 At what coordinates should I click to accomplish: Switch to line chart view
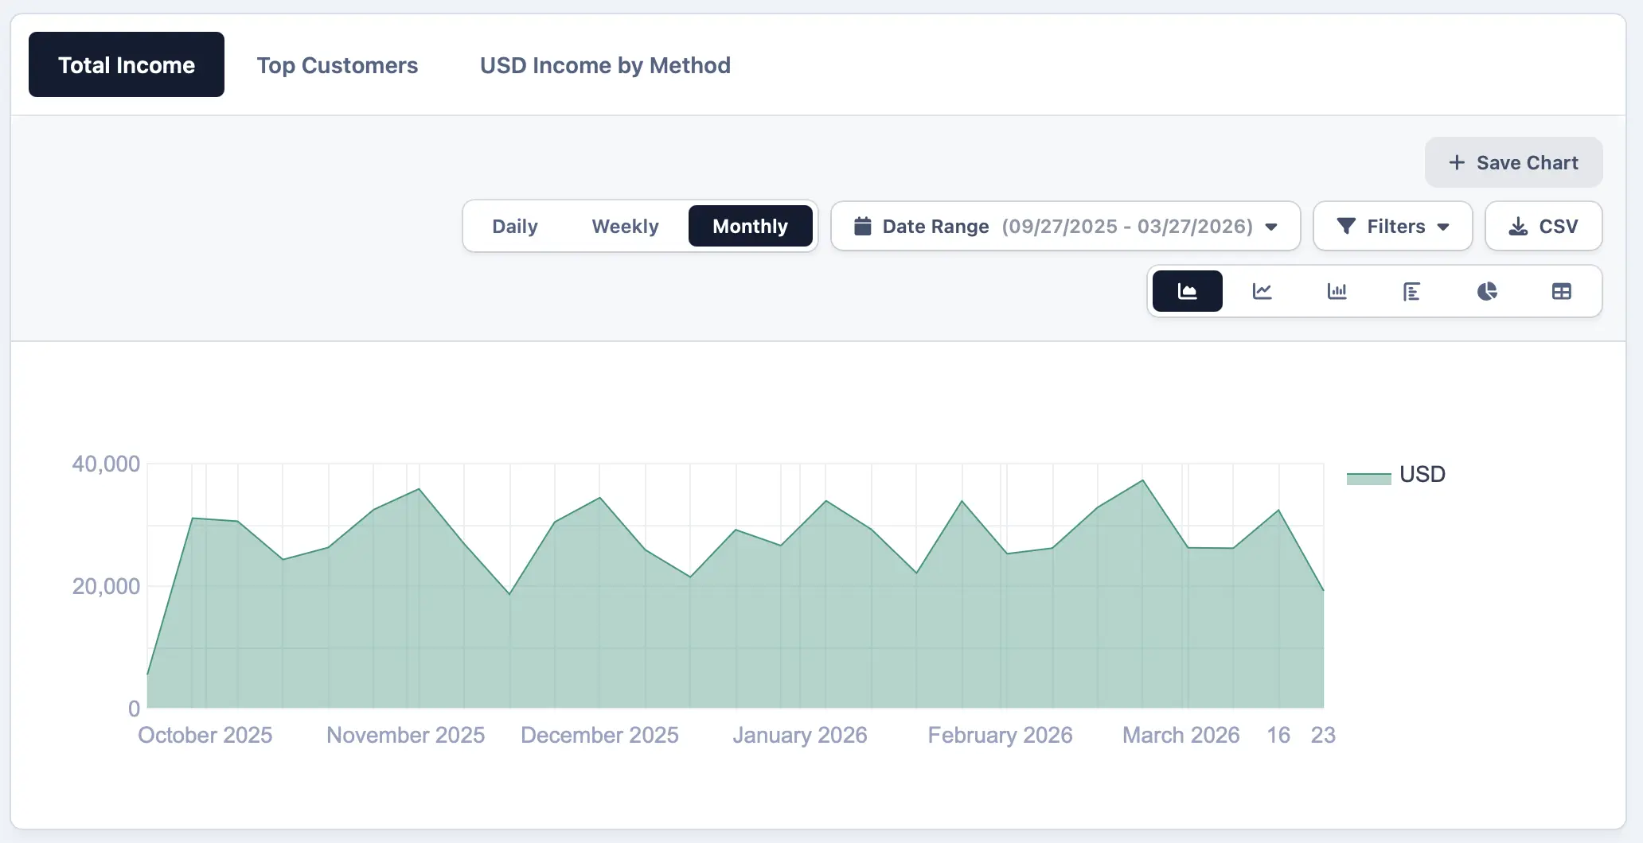(x=1262, y=291)
